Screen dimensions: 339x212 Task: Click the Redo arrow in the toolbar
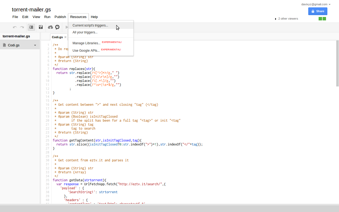tap(22, 27)
